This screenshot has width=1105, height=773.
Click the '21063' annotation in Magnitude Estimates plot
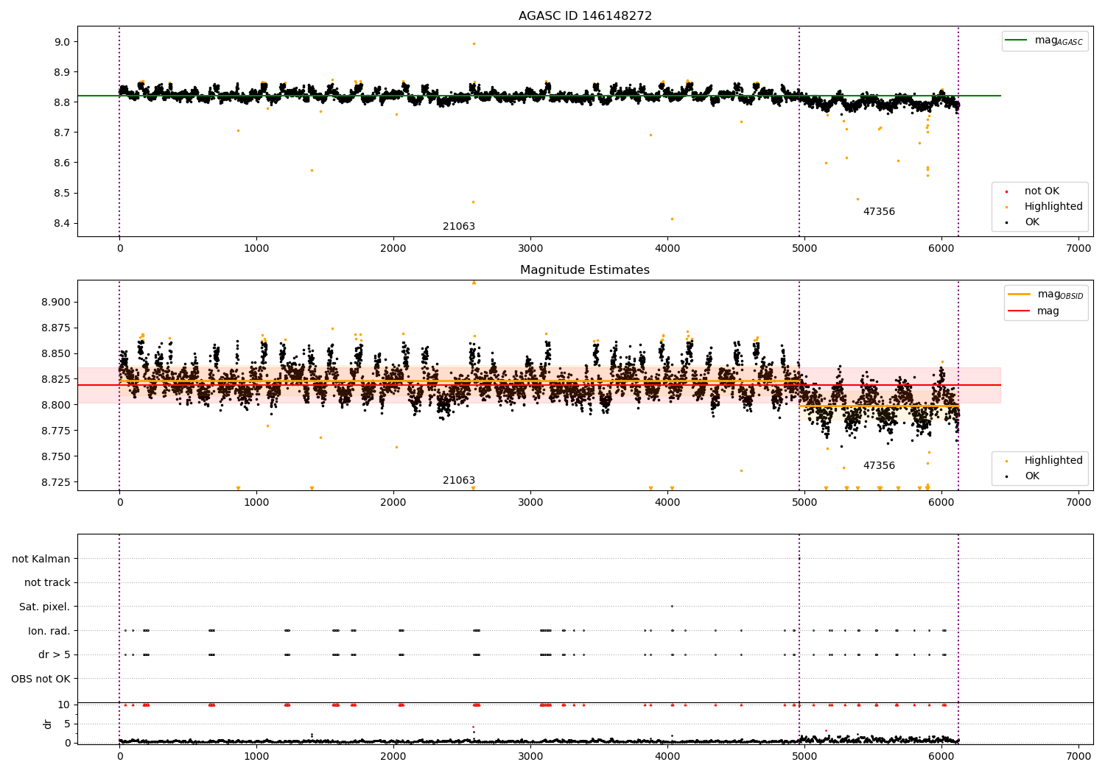coord(459,481)
